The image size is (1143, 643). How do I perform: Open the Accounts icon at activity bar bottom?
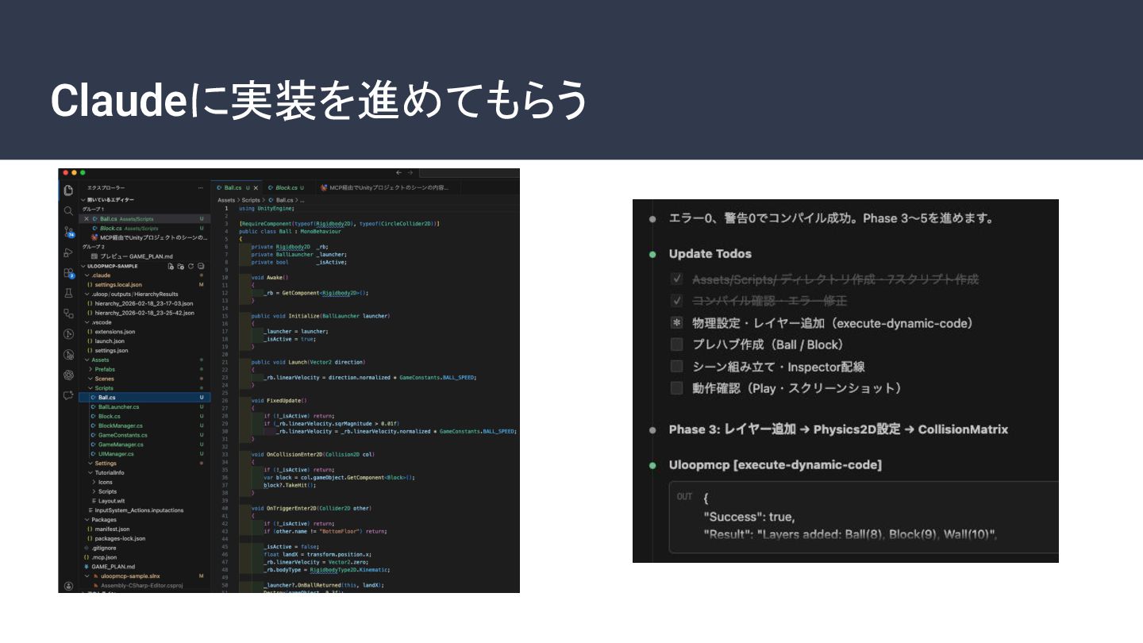tap(68, 585)
